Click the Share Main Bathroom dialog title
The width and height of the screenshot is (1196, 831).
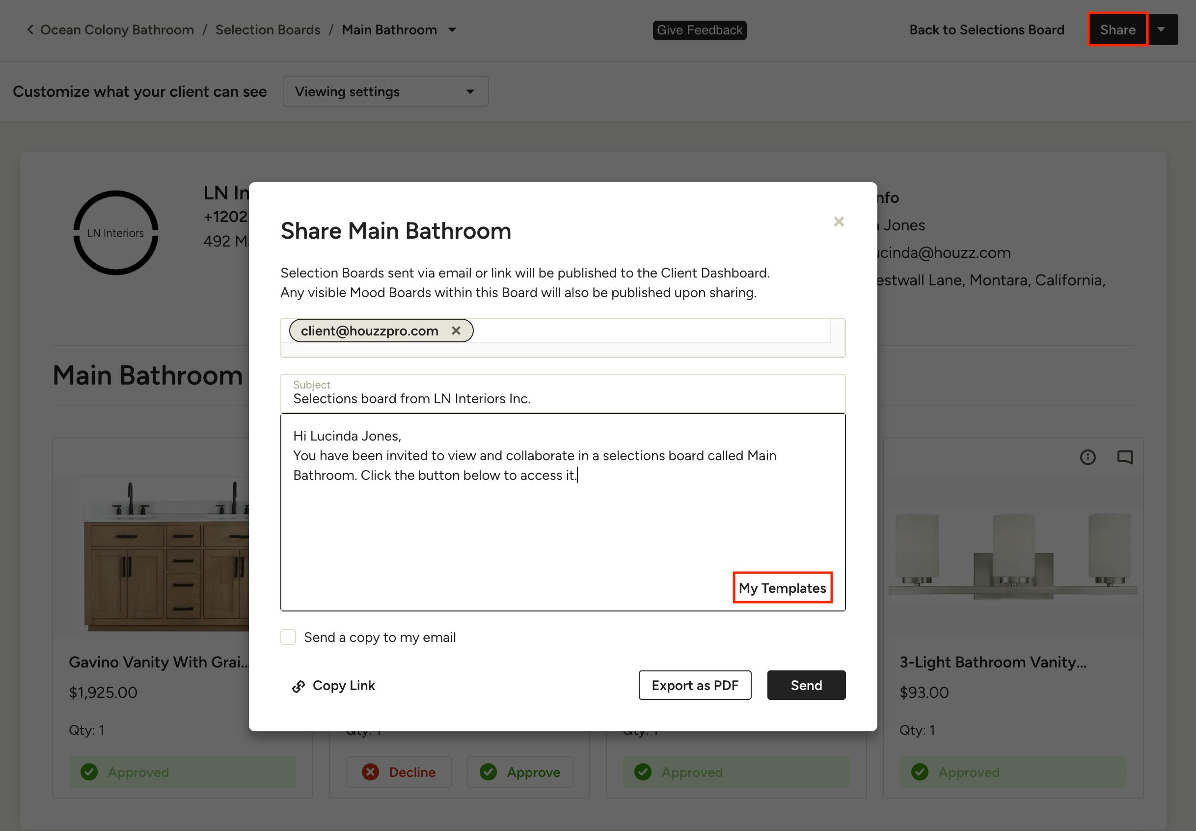[x=396, y=231]
